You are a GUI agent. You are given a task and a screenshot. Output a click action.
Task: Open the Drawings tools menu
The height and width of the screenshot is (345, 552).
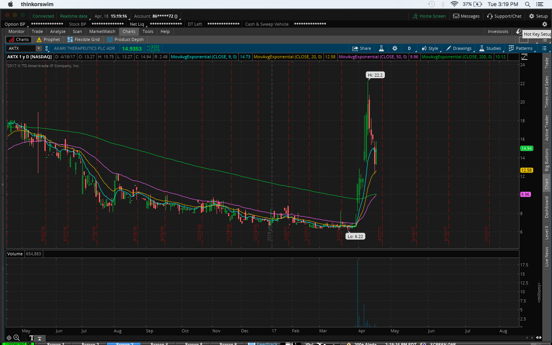click(458, 48)
